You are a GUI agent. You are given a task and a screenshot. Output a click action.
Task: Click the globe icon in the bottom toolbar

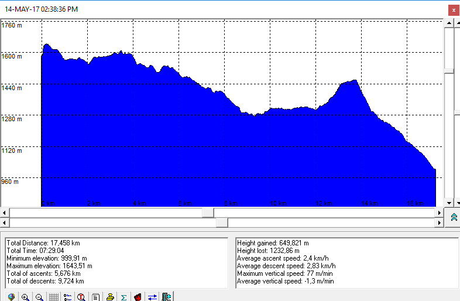tap(11, 297)
